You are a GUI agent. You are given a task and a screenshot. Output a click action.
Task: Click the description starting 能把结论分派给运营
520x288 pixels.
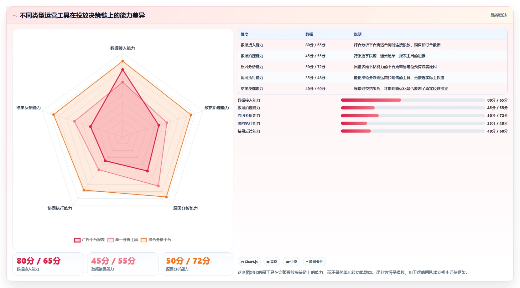(x=399, y=78)
